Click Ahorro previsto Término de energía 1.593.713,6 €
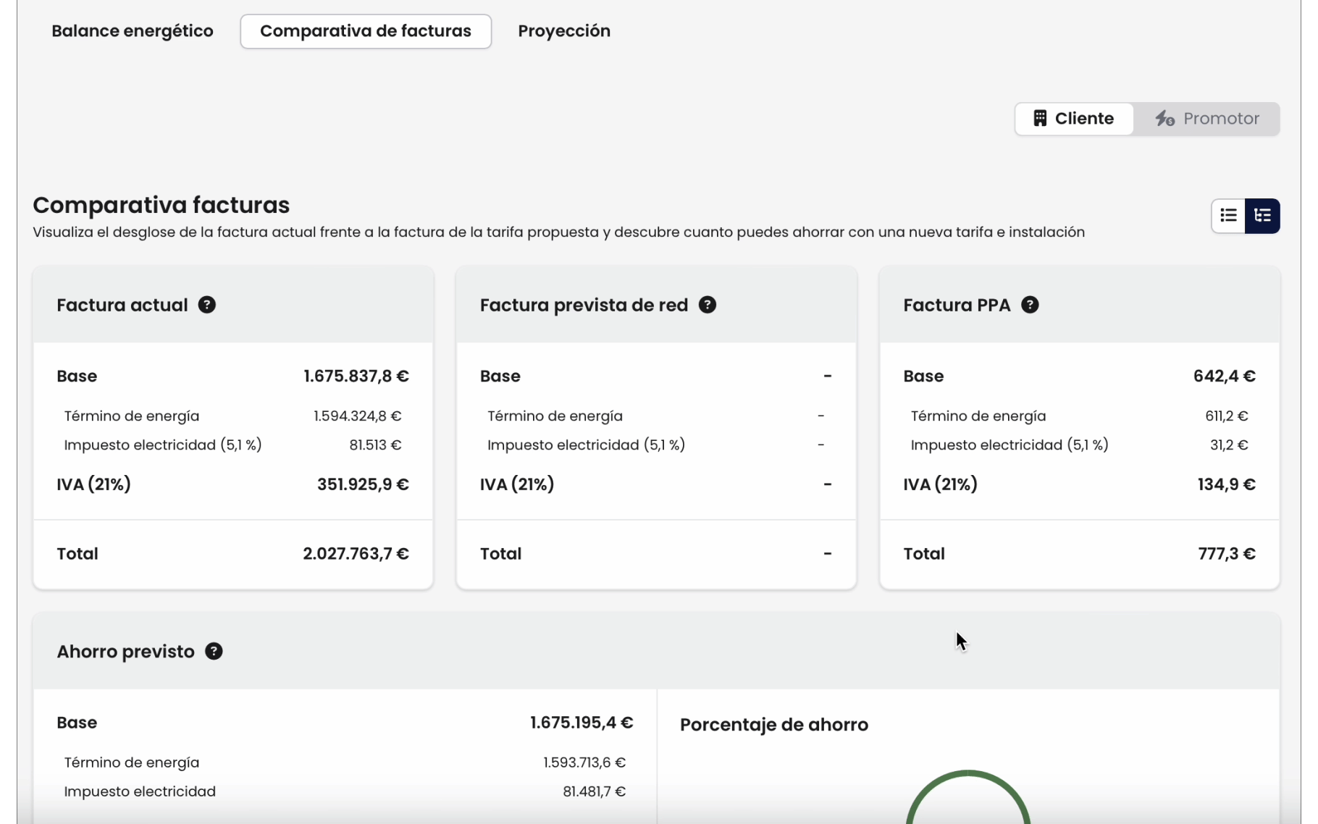This screenshot has height=824, width=1318. [584, 762]
